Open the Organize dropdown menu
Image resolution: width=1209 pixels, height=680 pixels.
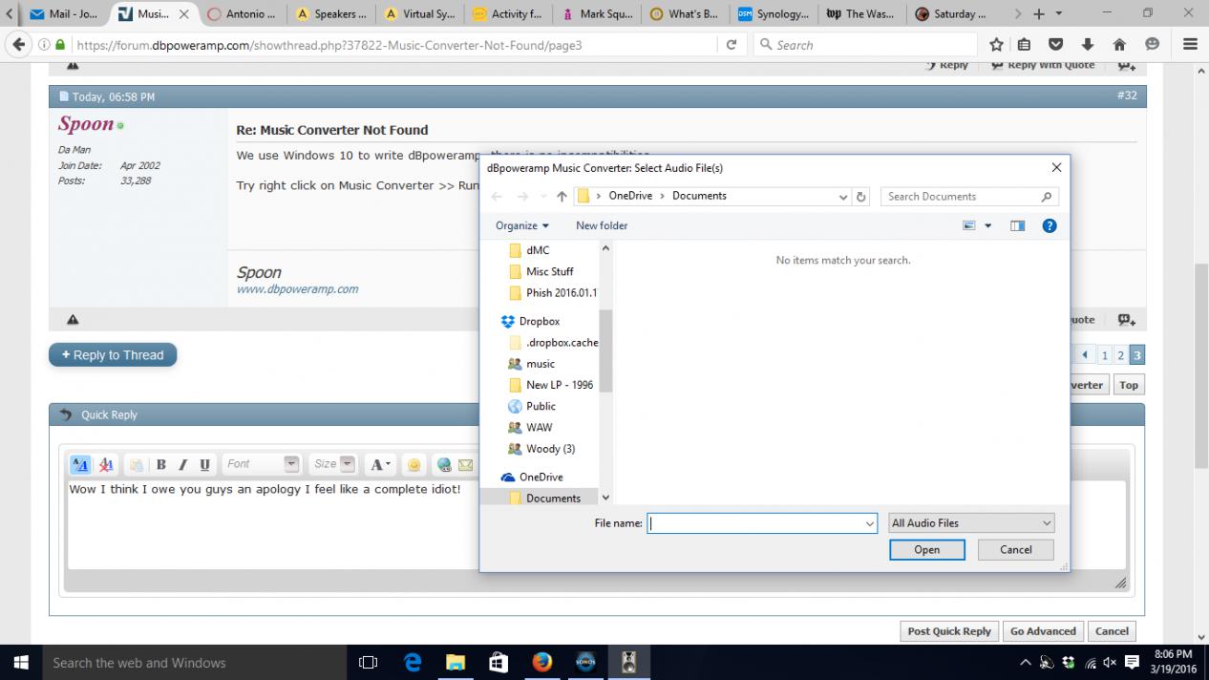[521, 226]
